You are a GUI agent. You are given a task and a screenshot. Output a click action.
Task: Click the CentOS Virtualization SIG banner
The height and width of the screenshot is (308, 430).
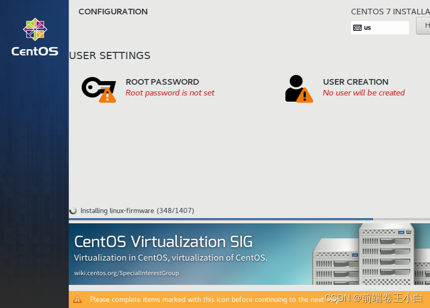(x=164, y=241)
